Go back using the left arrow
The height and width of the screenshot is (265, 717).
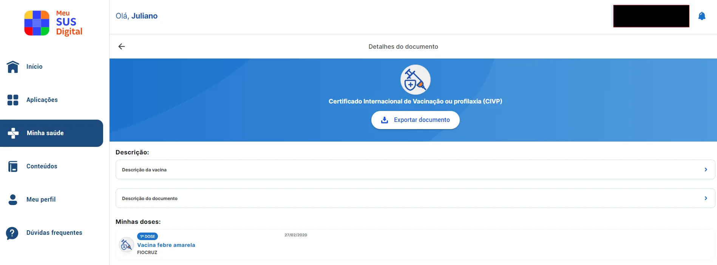(122, 46)
